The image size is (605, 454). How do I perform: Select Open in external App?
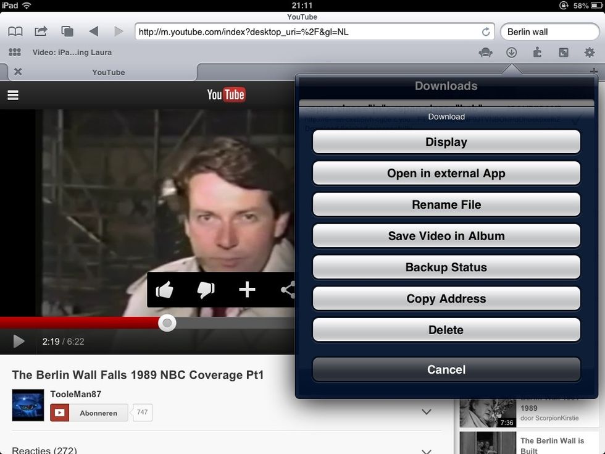point(446,174)
